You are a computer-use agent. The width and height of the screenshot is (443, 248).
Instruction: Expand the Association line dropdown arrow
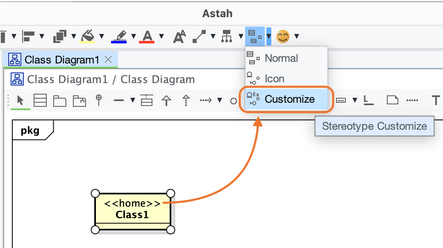(x=132, y=100)
